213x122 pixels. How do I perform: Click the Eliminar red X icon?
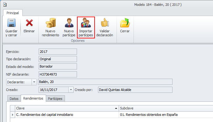29,23
